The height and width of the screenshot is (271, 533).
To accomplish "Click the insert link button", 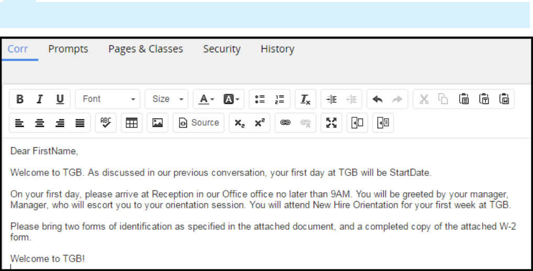I will point(285,123).
